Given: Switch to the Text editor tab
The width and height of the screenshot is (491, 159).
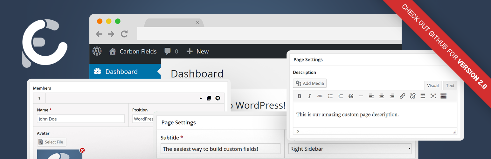Looking at the screenshot, I should [x=450, y=86].
